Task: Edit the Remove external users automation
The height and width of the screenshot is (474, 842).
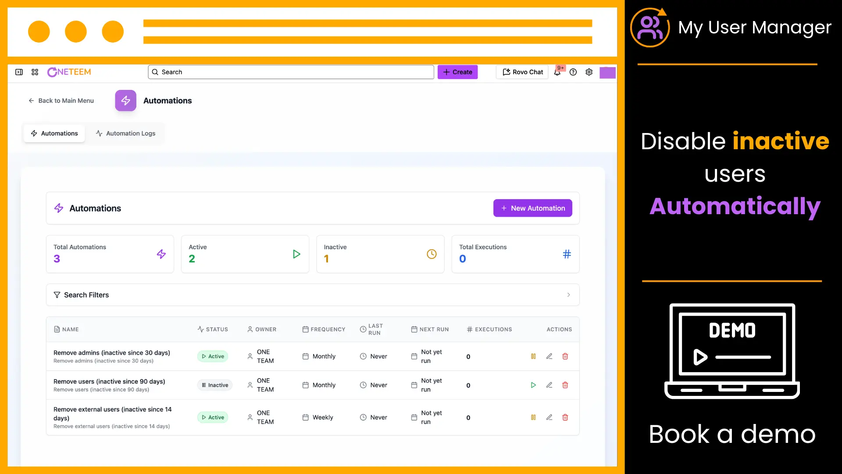Action: point(549,417)
